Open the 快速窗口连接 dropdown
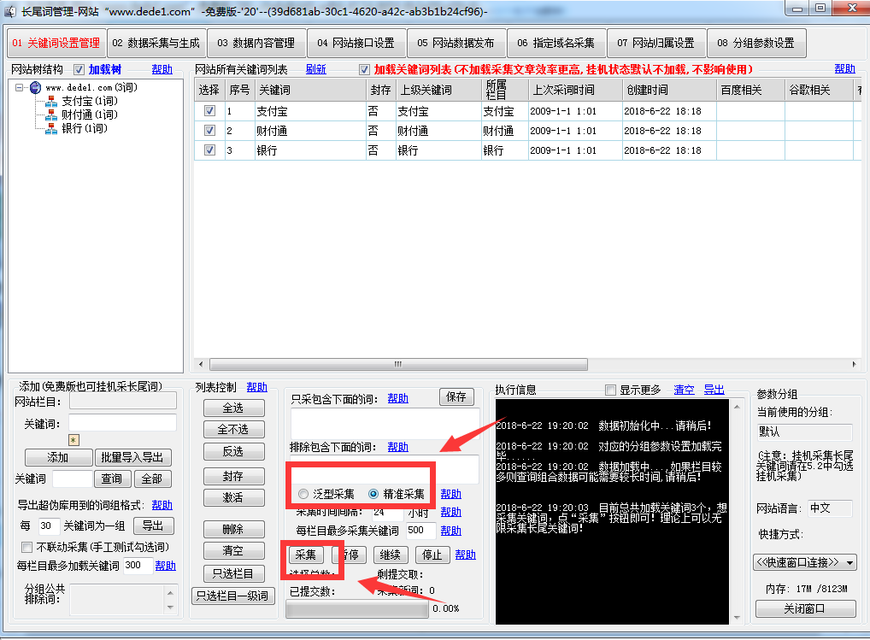This screenshot has height=640, width=870. (804, 562)
